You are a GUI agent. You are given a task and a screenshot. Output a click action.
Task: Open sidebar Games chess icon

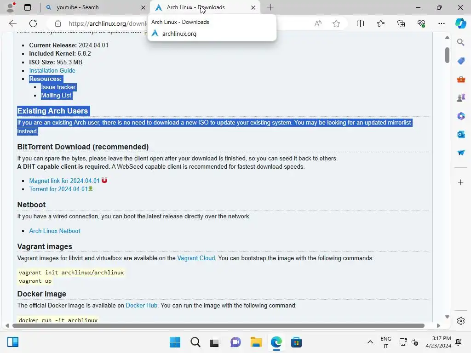tap(461, 97)
